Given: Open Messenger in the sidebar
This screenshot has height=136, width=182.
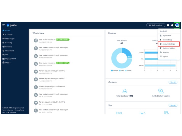Looking at the screenshot, I should pos(10,39).
